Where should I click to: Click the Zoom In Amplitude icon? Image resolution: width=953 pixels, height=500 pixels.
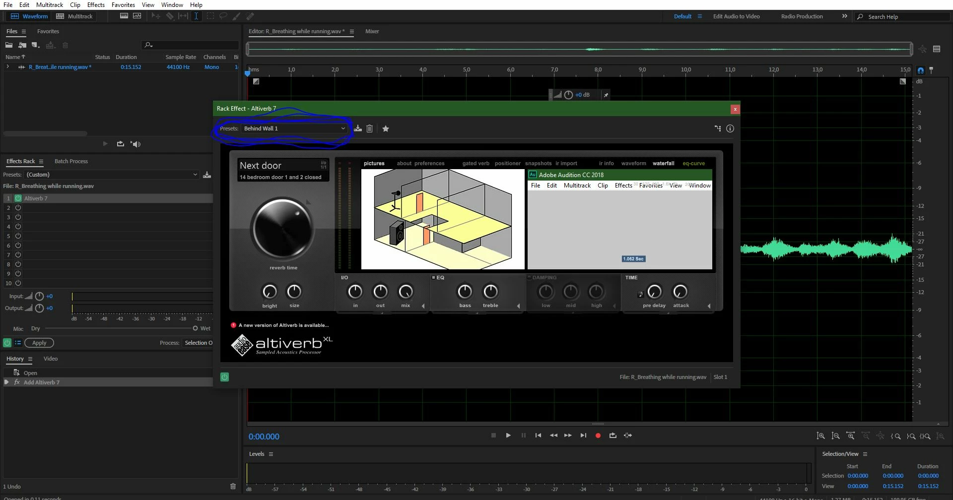click(821, 436)
